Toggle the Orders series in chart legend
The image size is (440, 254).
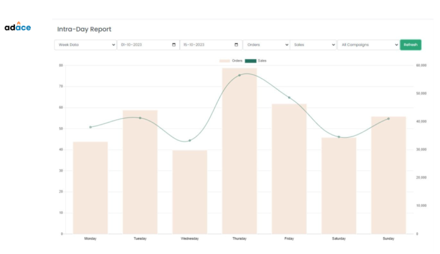tap(231, 60)
